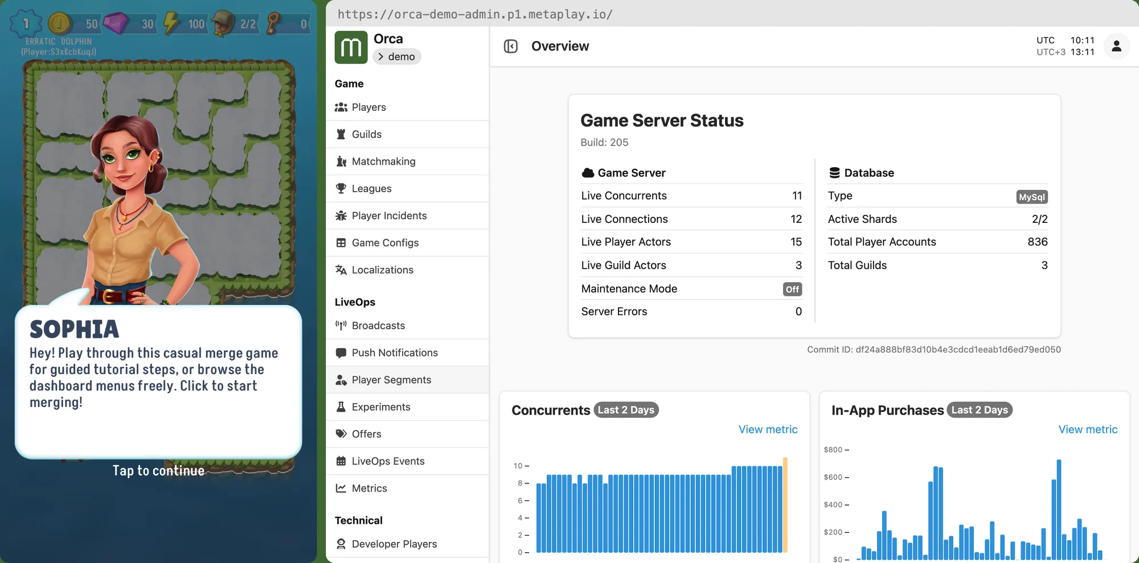This screenshot has width=1139, height=563.
Task: Click the UTC+3 13:11 time display
Action: coord(1066,52)
